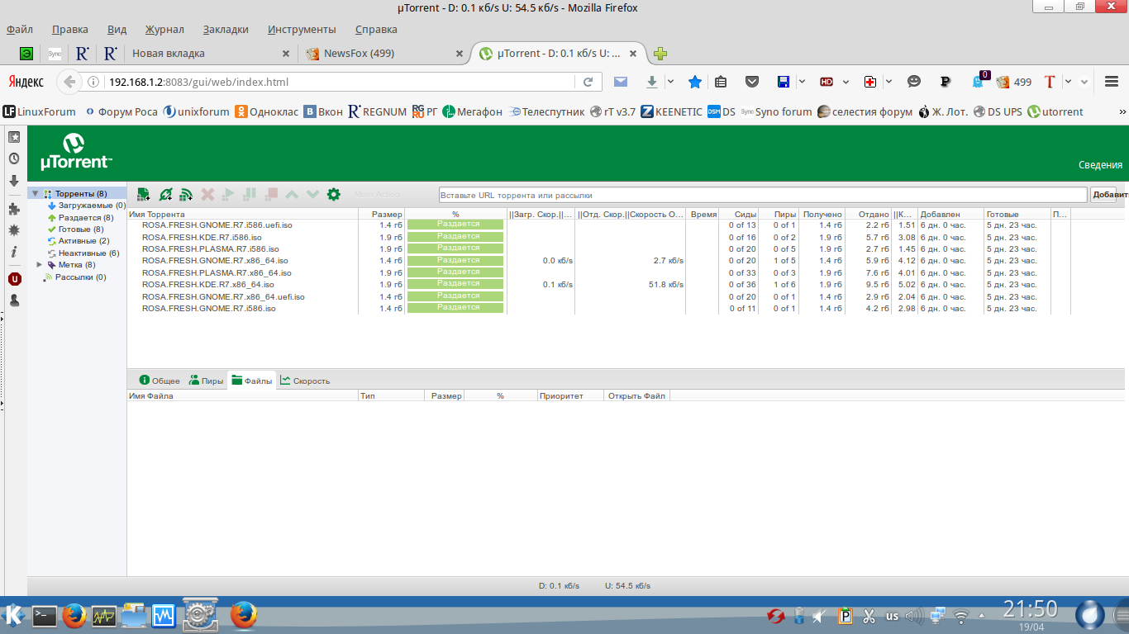Open the Телеспутник bookmark
The height and width of the screenshot is (634, 1129).
tap(546, 111)
